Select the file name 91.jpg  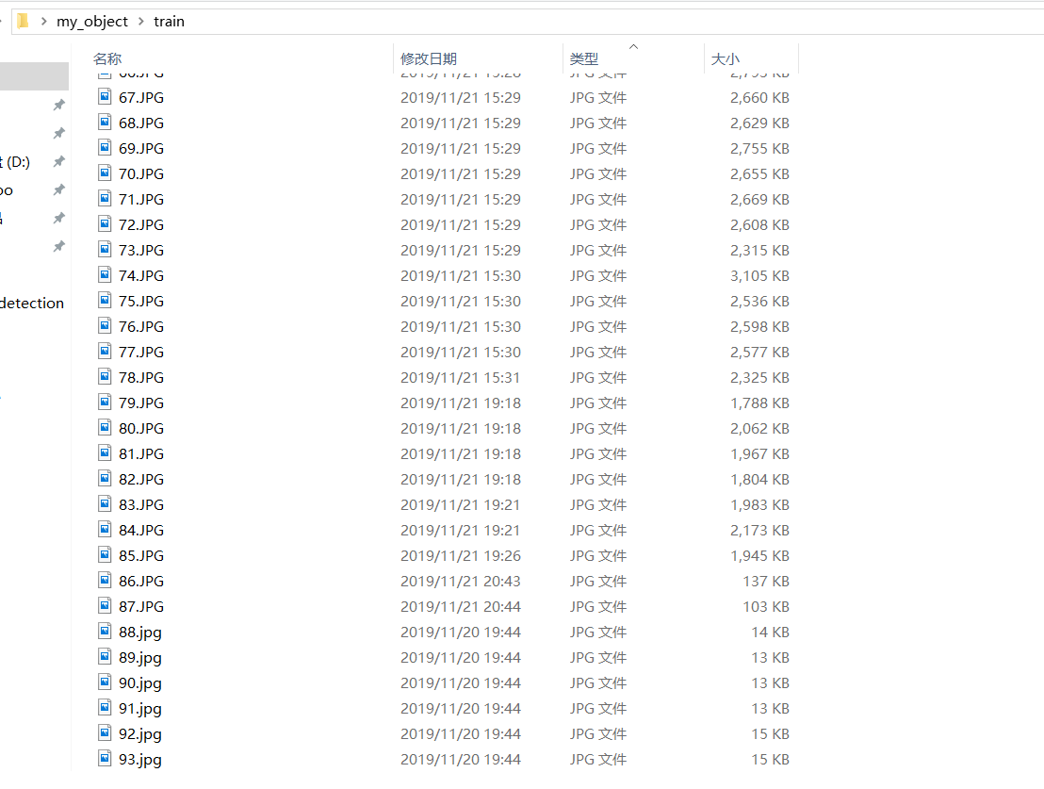[139, 708]
